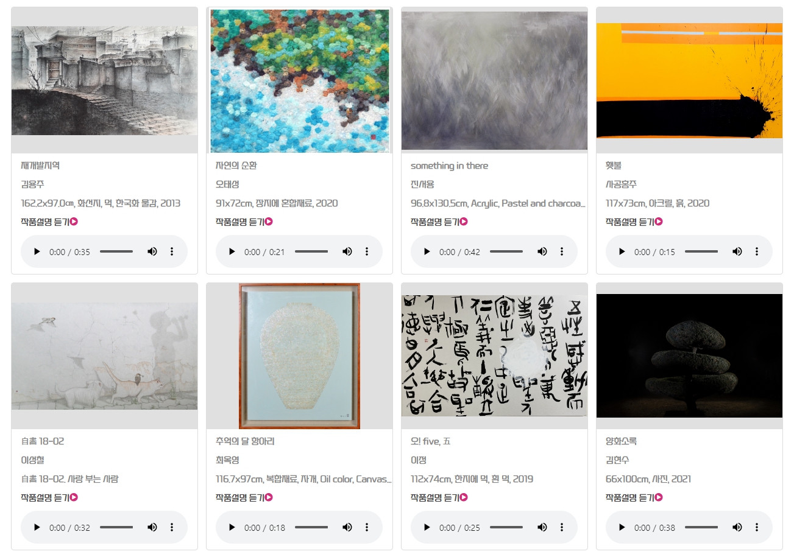Click 작품설명 듣기 link under 김용주

(49, 222)
